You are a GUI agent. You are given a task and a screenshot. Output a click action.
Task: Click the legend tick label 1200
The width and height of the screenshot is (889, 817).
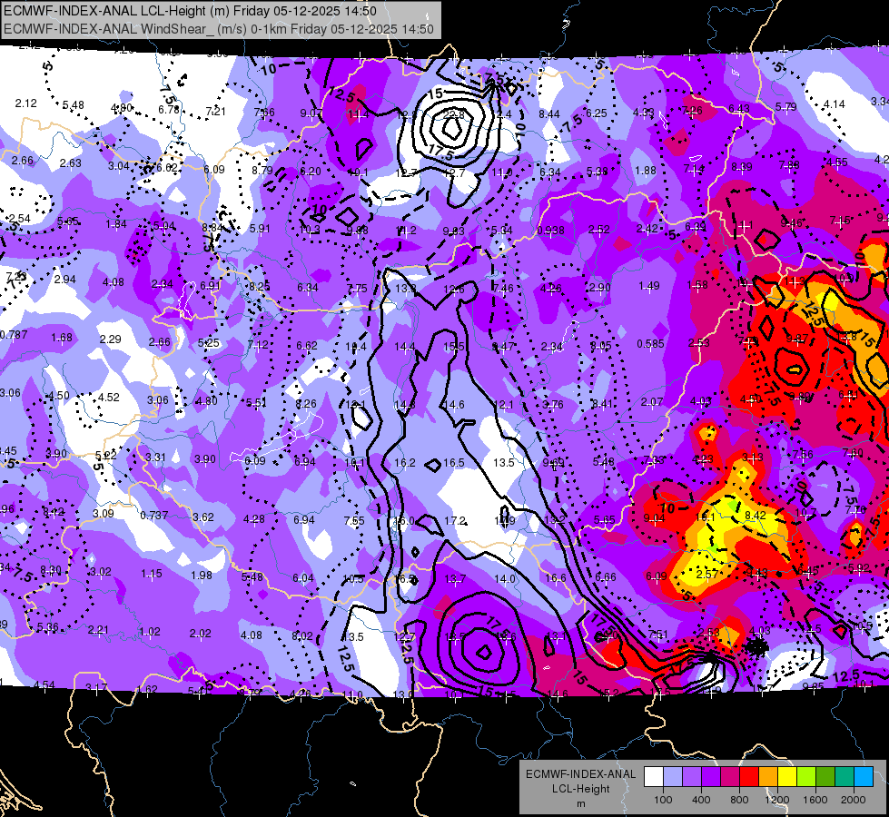777,800
